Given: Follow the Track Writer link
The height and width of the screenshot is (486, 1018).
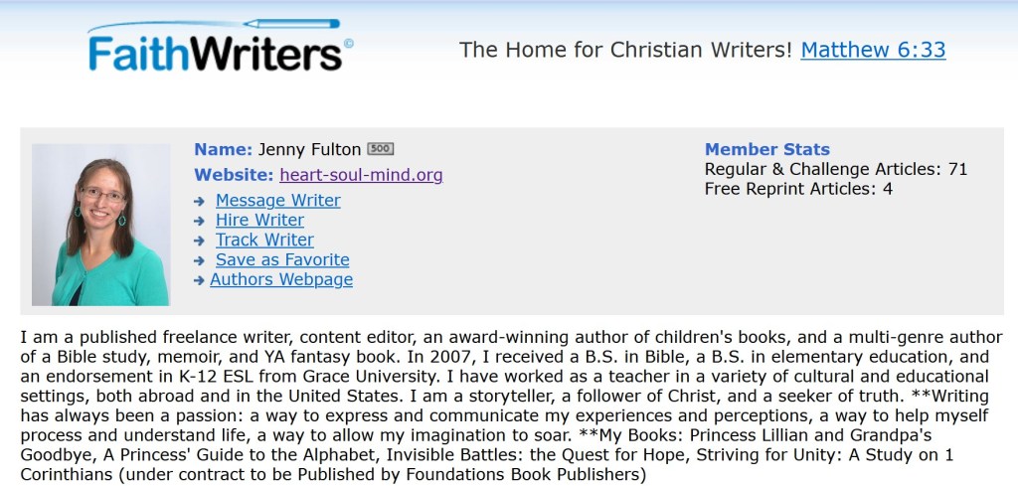Looking at the screenshot, I should point(264,241).
